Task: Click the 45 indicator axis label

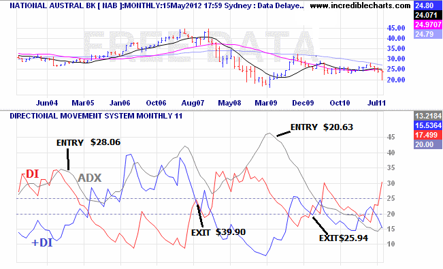Action: point(391,137)
